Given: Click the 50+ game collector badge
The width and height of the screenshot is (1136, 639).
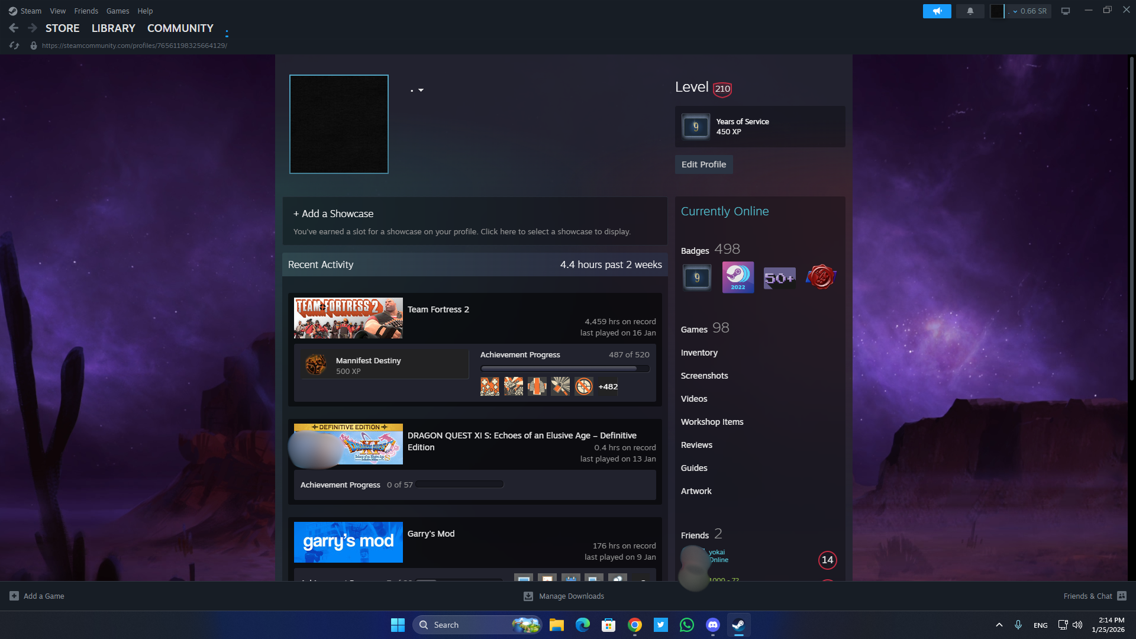Looking at the screenshot, I should point(779,277).
